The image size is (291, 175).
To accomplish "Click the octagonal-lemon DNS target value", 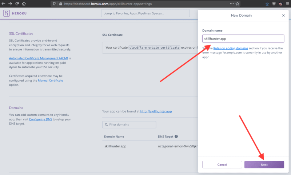I will pyautogui.click(x=178, y=146).
